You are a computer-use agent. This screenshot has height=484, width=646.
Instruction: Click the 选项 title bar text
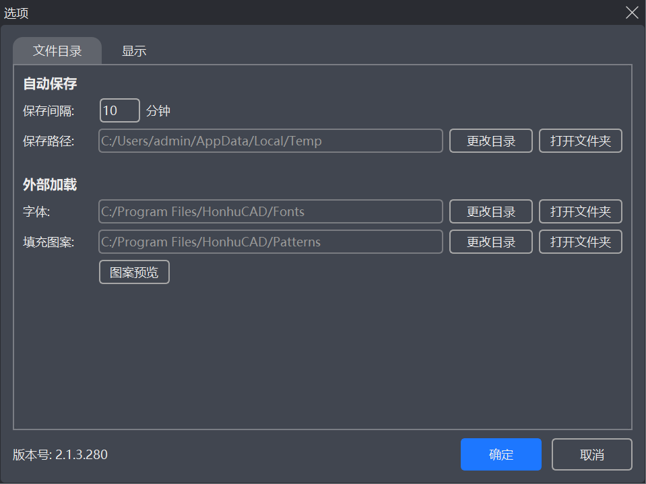point(16,13)
